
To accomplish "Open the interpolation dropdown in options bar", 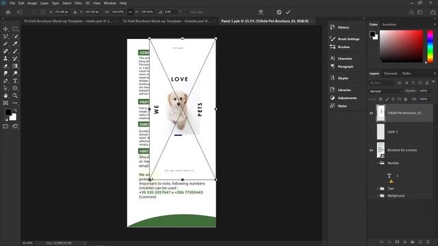I will coord(181,12).
